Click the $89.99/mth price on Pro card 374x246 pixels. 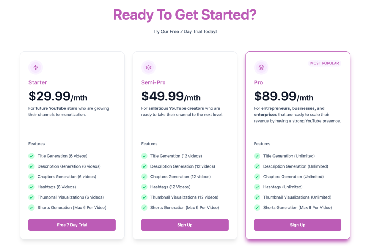pyautogui.click(x=283, y=96)
